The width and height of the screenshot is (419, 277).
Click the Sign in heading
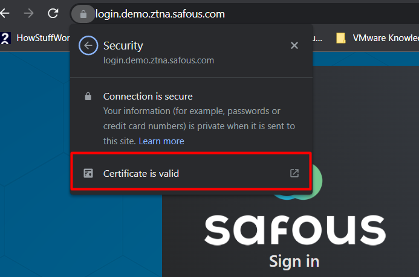click(x=294, y=261)
